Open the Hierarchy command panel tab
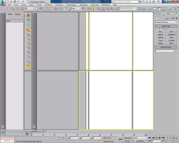The width and height of the screenshot is (179, 143). tap(164, 14)
